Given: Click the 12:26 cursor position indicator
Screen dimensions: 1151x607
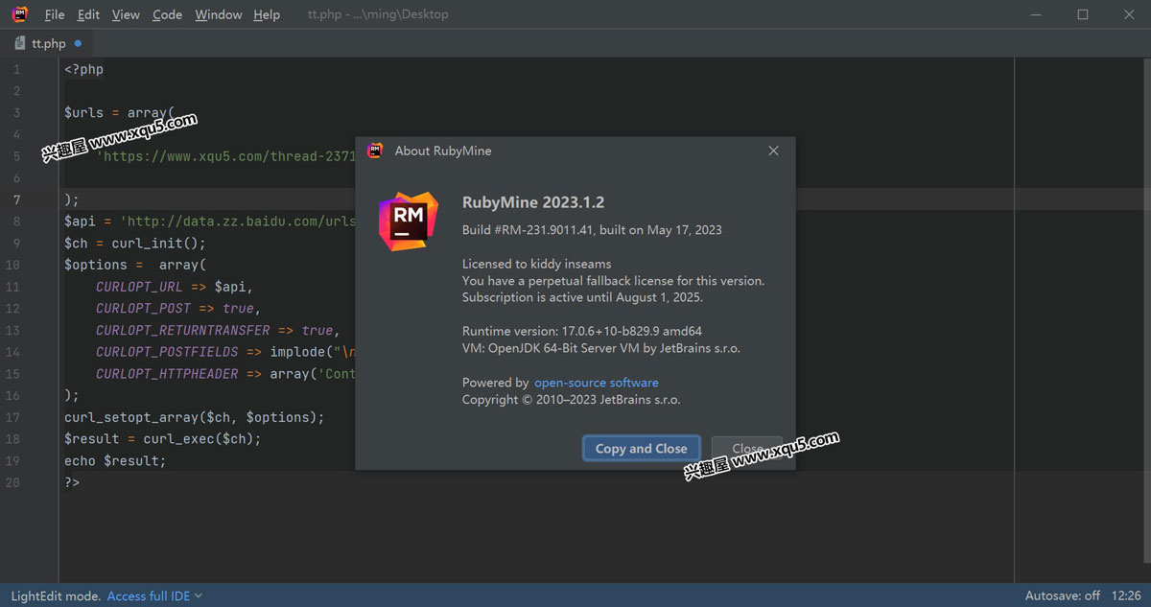Looking at the screenshot, I should coord(1126,595).
